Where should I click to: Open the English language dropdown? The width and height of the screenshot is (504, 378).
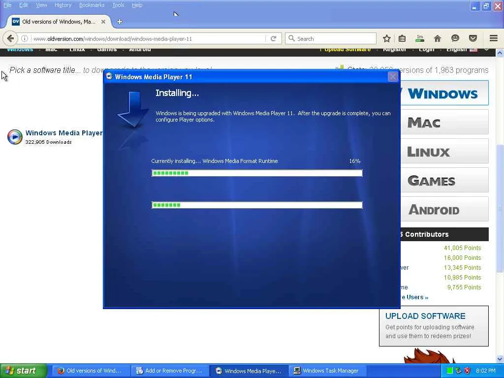[467, 50]
